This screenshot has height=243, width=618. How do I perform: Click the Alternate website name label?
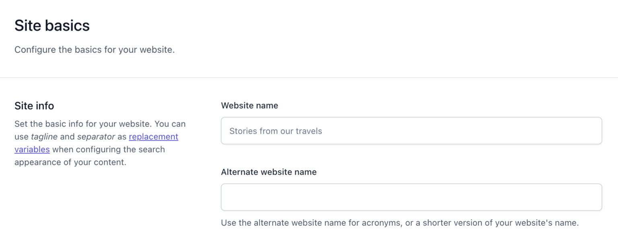click(268, 172)
